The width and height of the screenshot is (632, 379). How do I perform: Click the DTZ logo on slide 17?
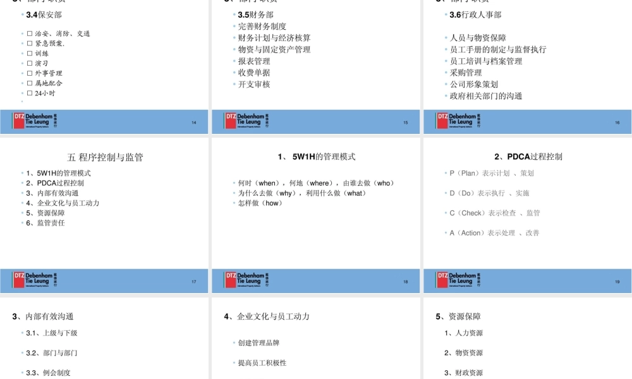pos(35,280)
